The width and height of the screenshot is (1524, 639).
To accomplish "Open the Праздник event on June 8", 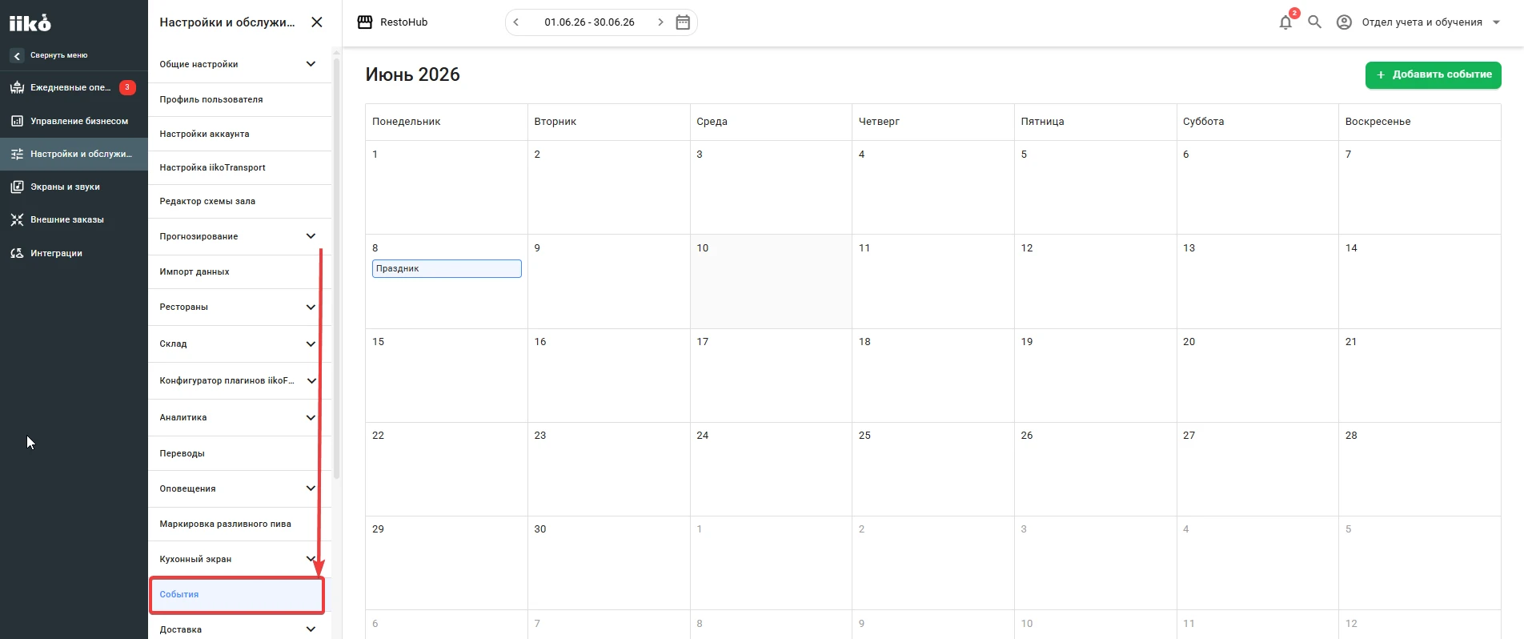I will tap(447, 268).
